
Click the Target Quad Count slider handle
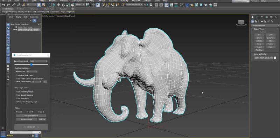coord(31,64)
